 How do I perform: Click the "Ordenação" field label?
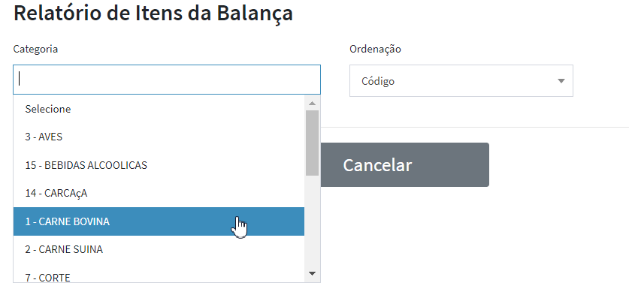(375, 49)
